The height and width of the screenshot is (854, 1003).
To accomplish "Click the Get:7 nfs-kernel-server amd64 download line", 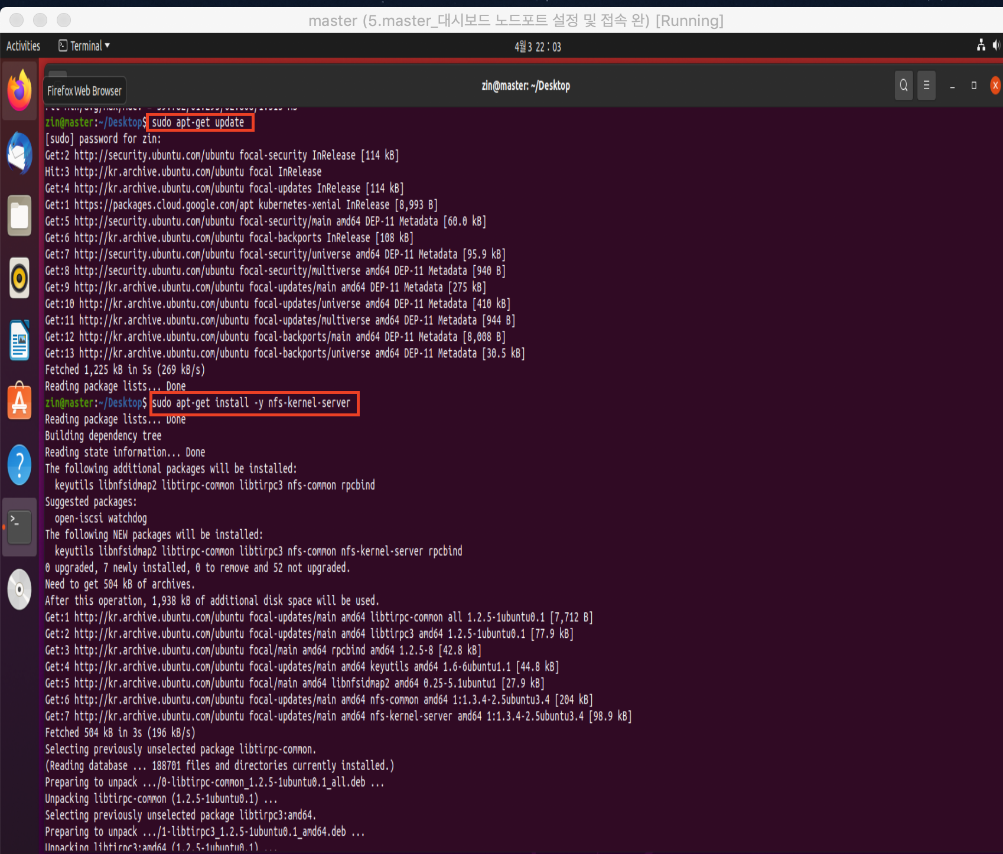I will (338, 716).
